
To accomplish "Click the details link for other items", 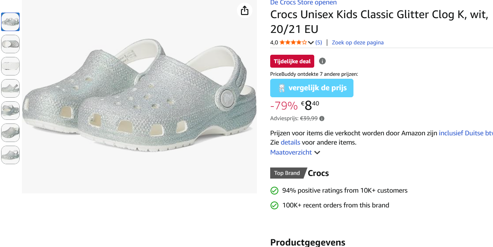I will pyautogui.click(x=290, y=142).
